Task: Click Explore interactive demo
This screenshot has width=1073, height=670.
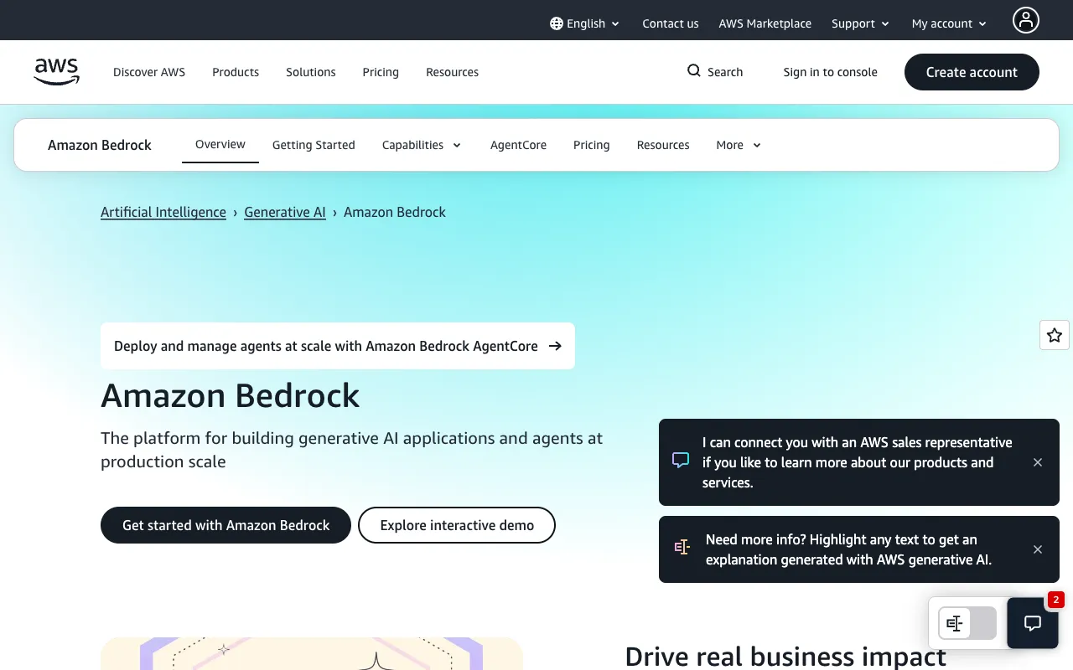Action: [456, 525]
